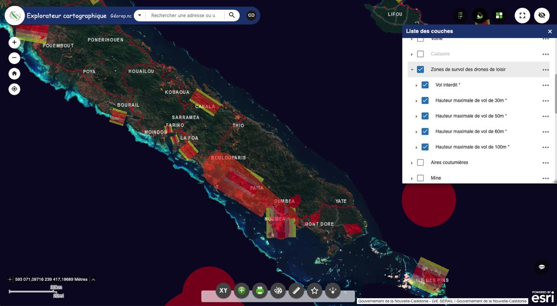Toggle the layer list widget icon

click(480, 15)
